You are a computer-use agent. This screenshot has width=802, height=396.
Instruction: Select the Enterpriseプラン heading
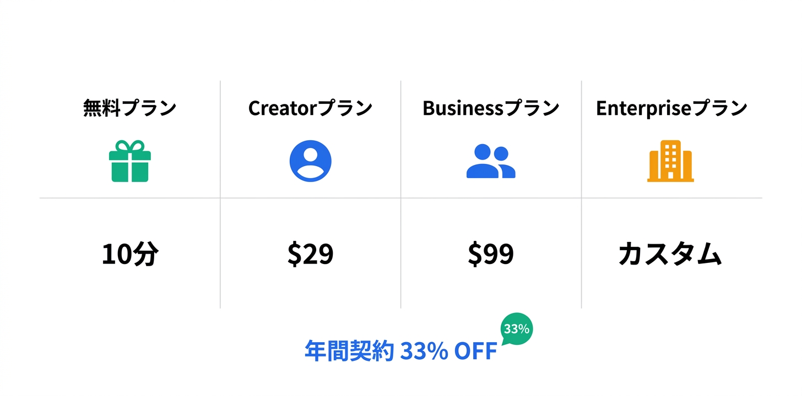(671, 108)
